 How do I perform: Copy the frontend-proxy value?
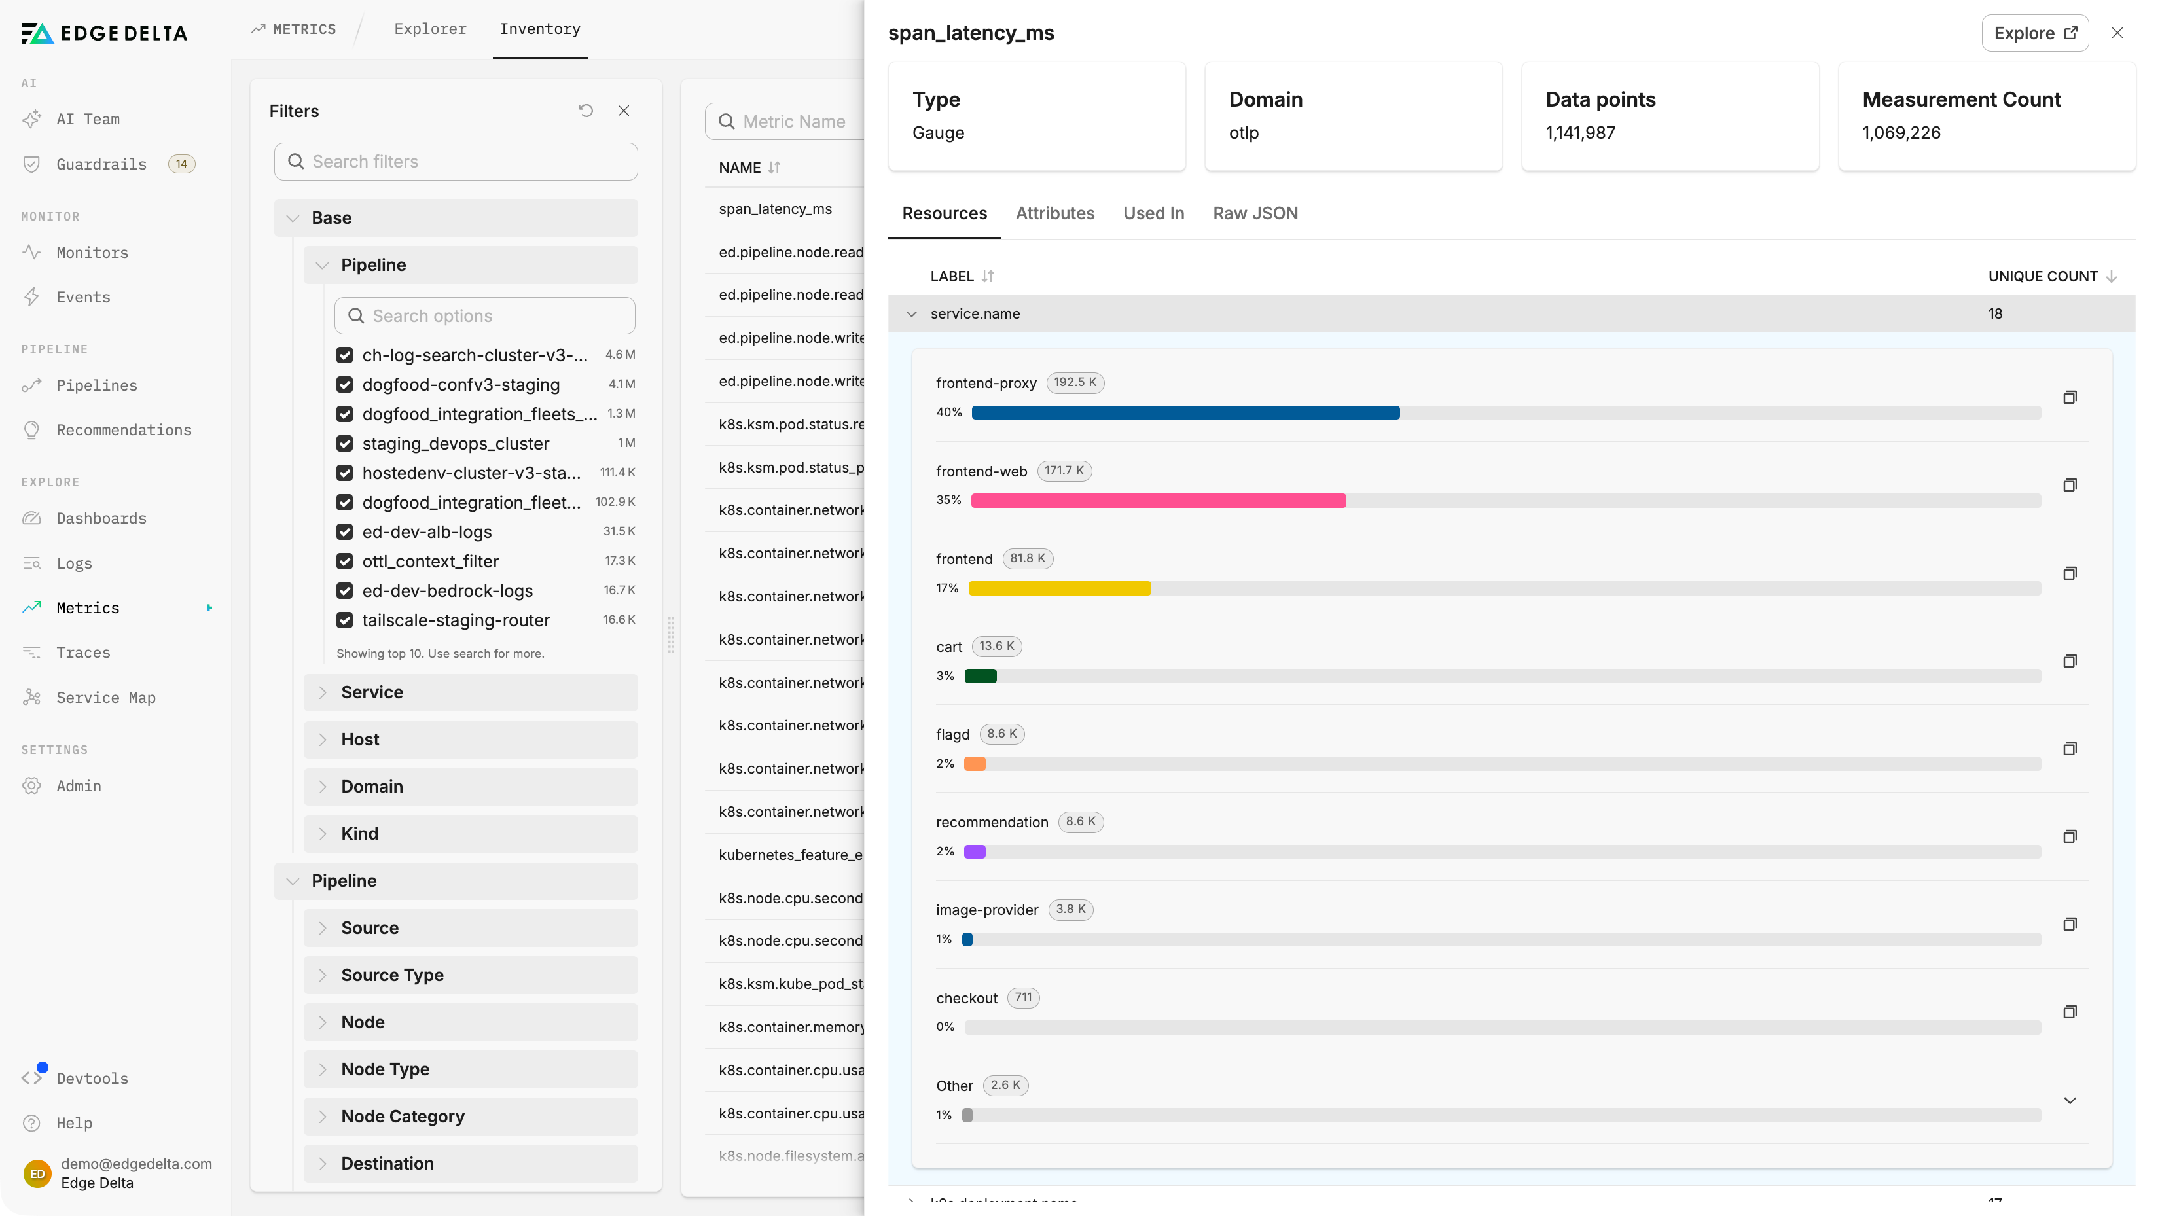point(2070,397)
